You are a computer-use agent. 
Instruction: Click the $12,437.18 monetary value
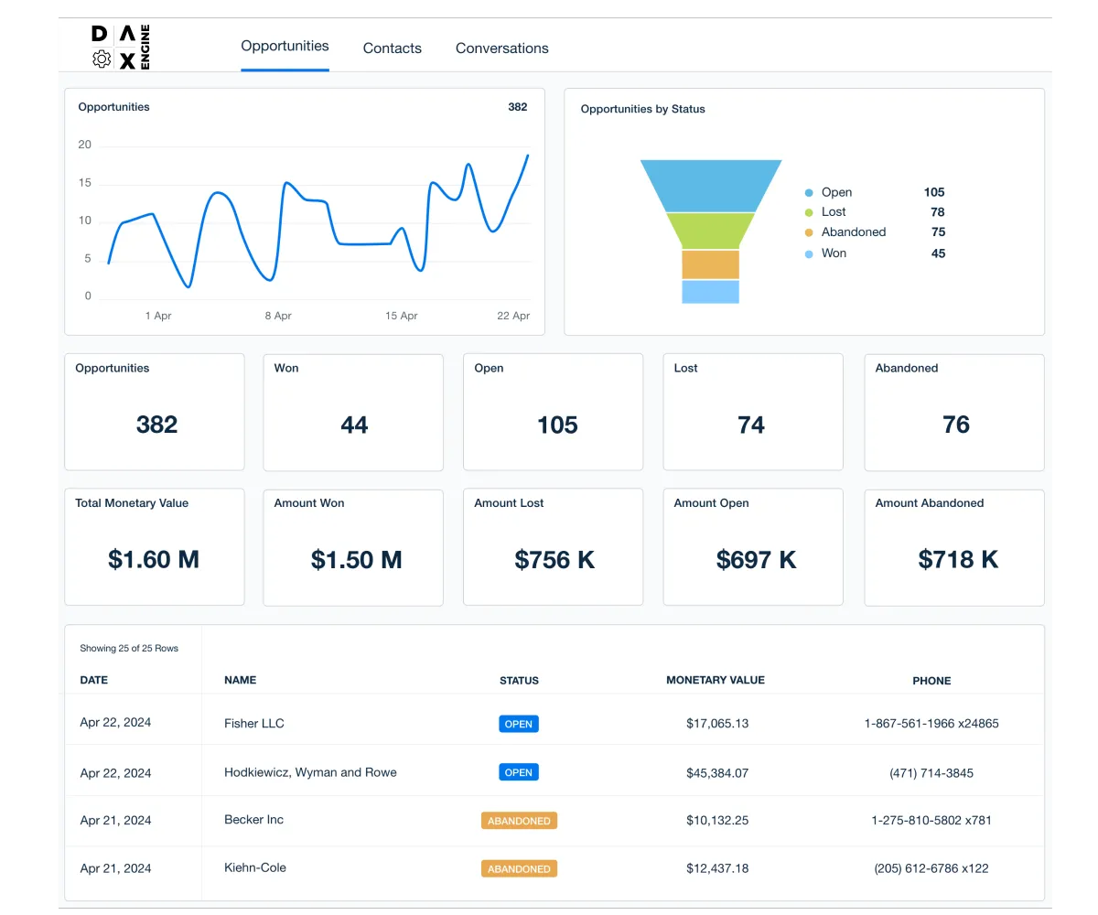[x=717, y=868]
